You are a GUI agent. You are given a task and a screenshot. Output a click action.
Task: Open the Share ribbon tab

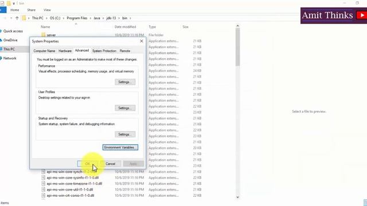click(32, 10)
